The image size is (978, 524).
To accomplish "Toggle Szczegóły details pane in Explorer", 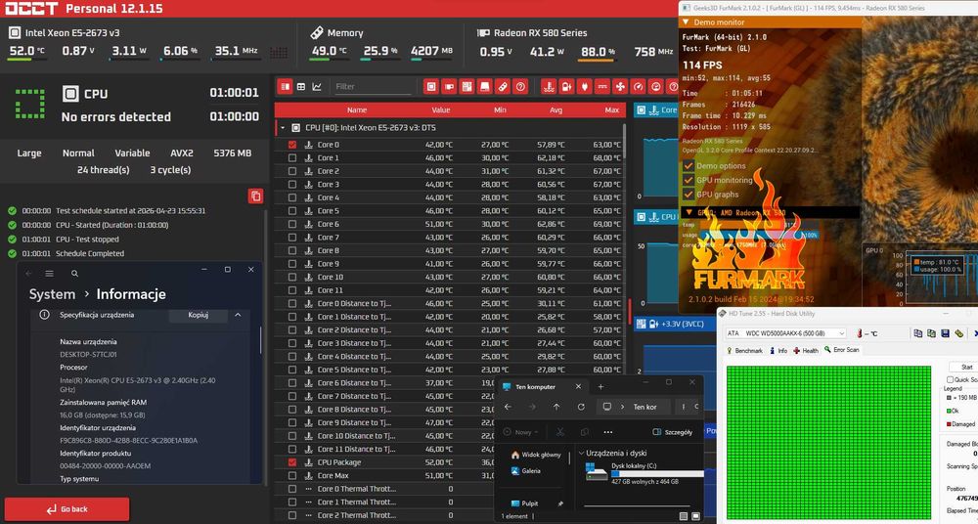I will [x=673, y=432].
